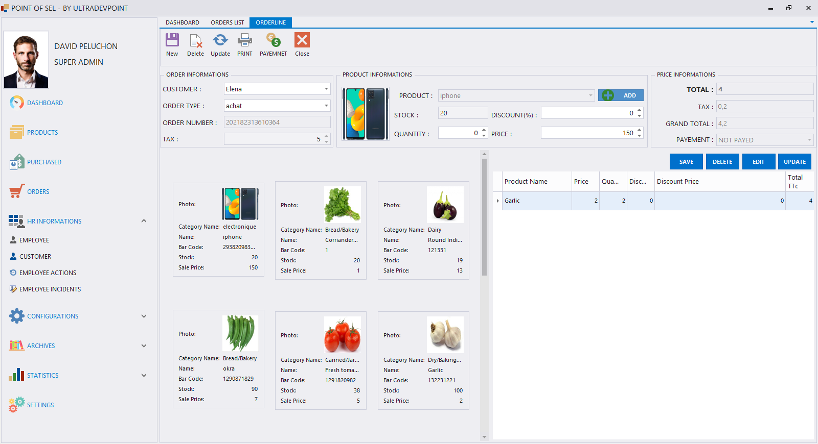Click the product list scroll down arrow
Viewport: 818px width, 444px height.
tap(484, 437)
